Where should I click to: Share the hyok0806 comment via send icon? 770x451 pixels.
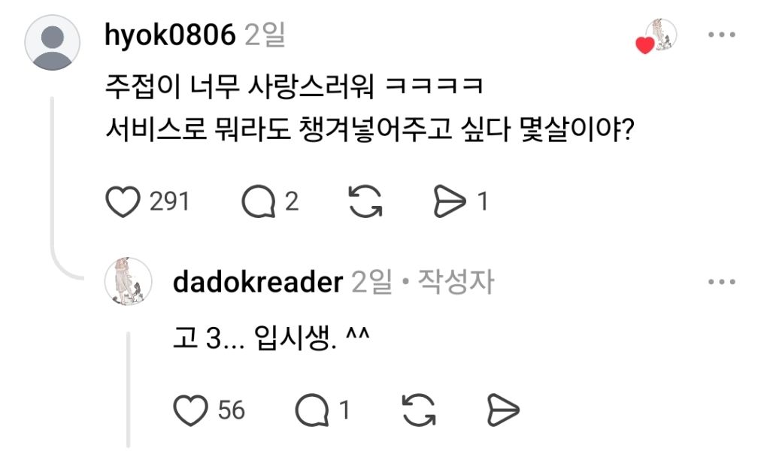[450, 201]
